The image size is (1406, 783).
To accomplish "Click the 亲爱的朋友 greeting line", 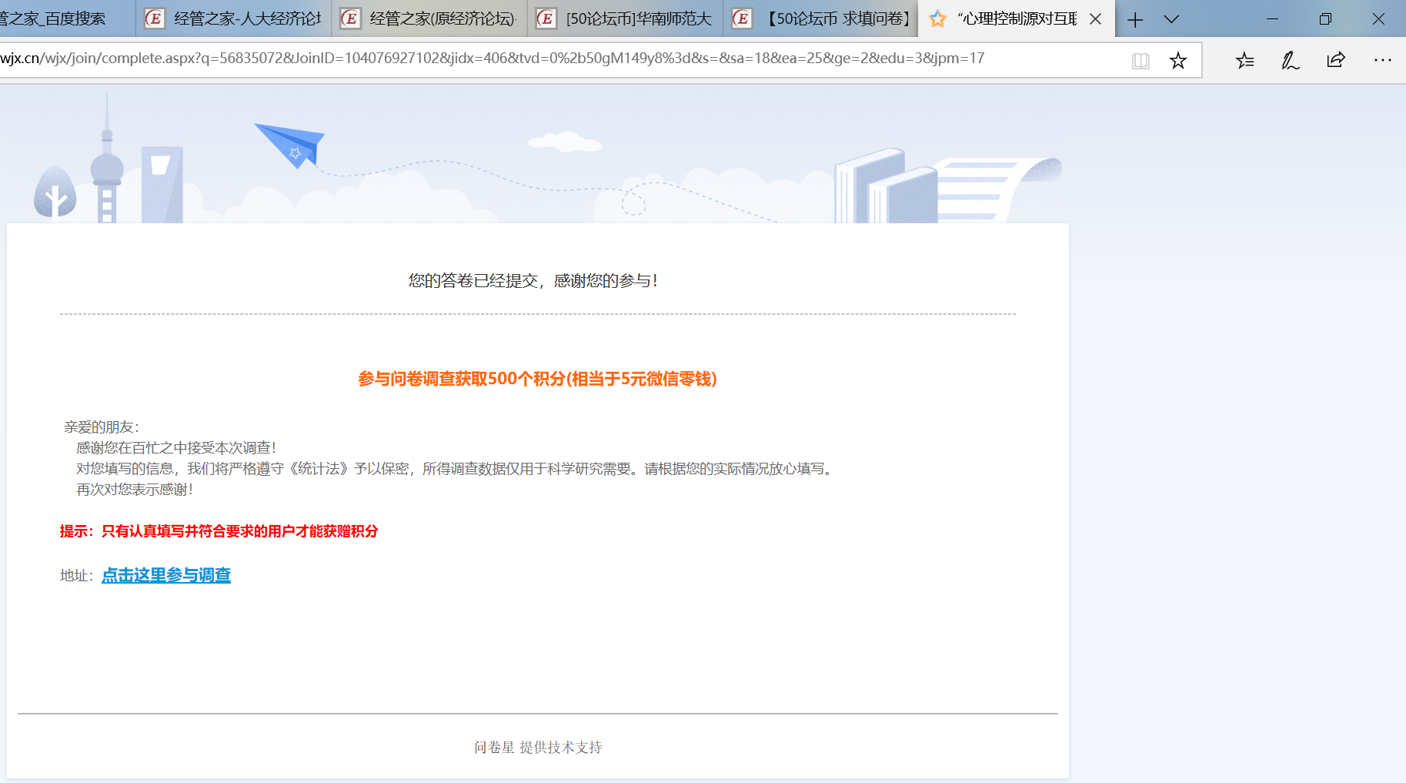I will tap(102, 427).
